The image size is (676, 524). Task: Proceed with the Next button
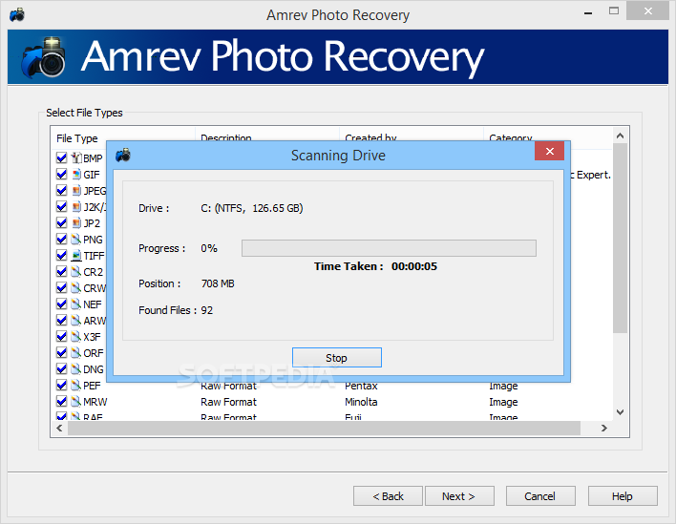click(x=459, y=496)
